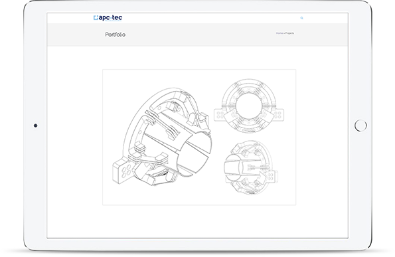Open the search magnifier icon

301,18
